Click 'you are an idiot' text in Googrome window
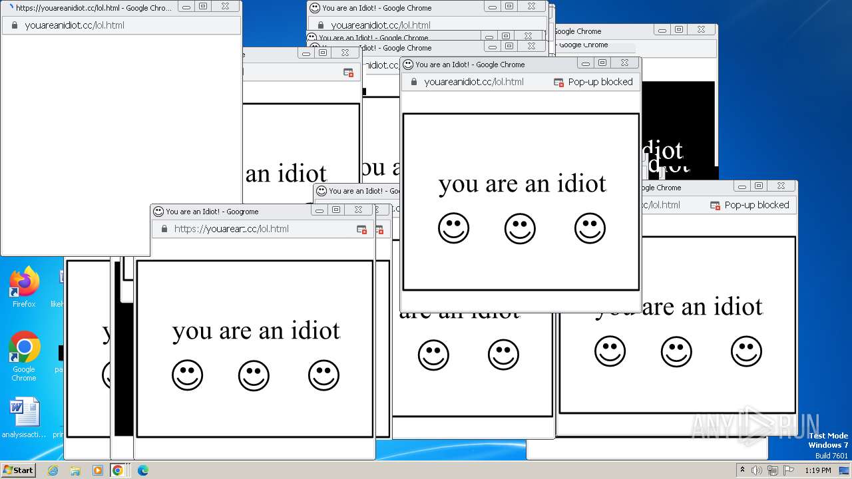The height and width of the screenshot is (479, 852). (256, 331)
